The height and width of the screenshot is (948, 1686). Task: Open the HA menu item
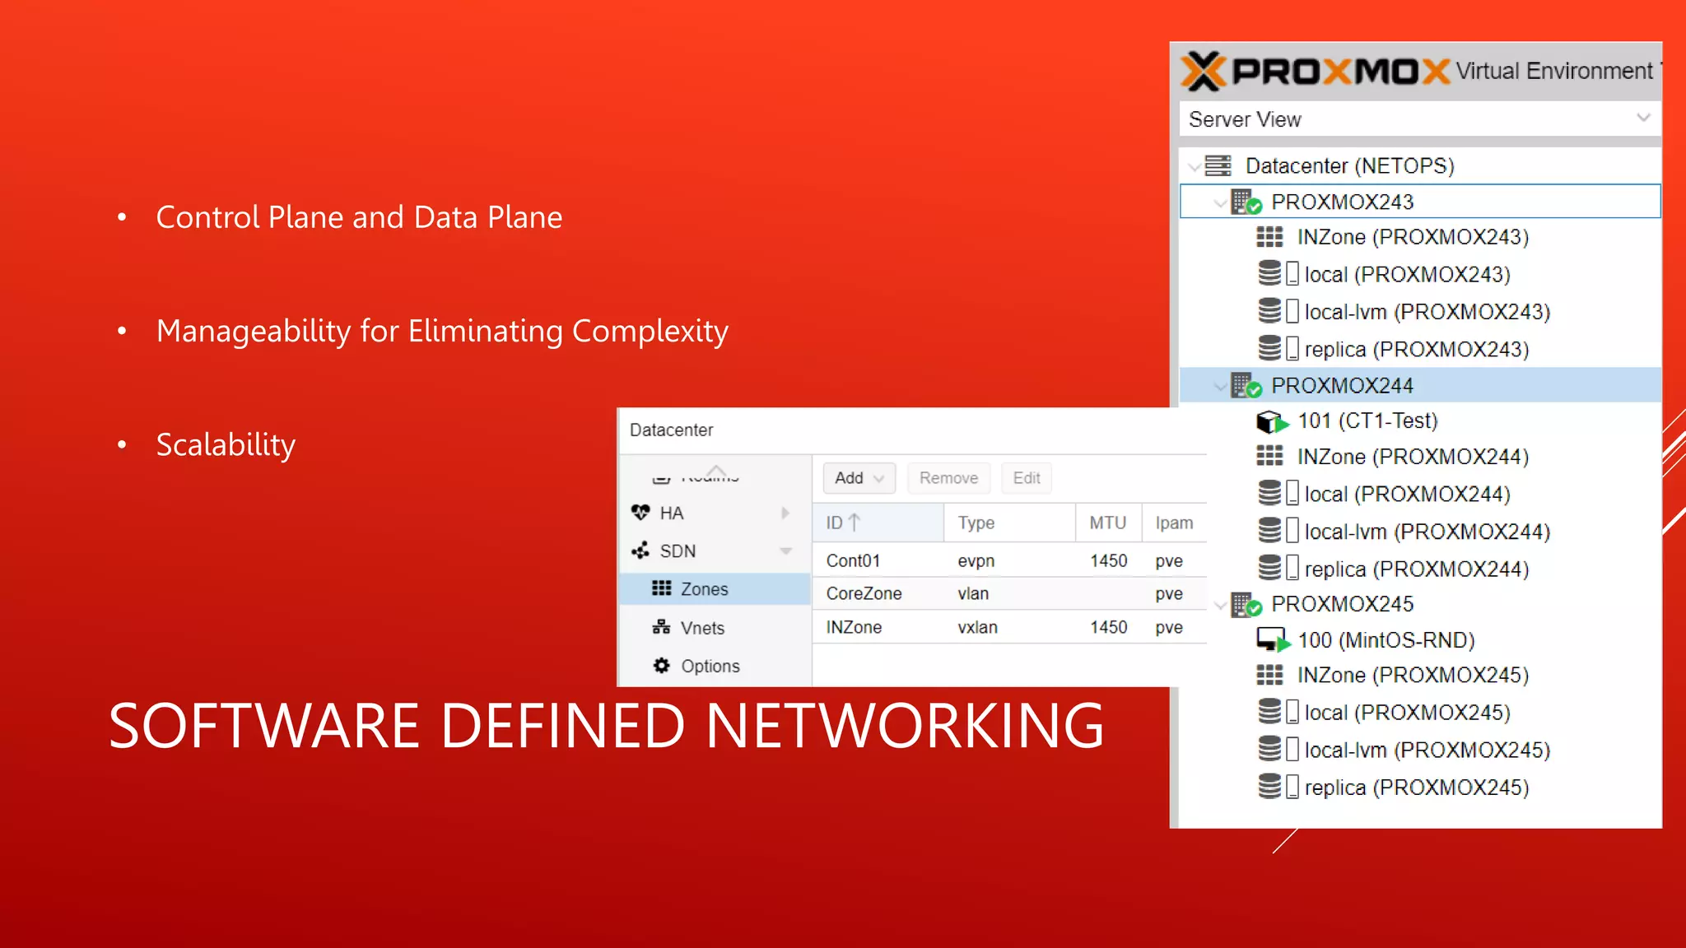click(x=715, y=513)
